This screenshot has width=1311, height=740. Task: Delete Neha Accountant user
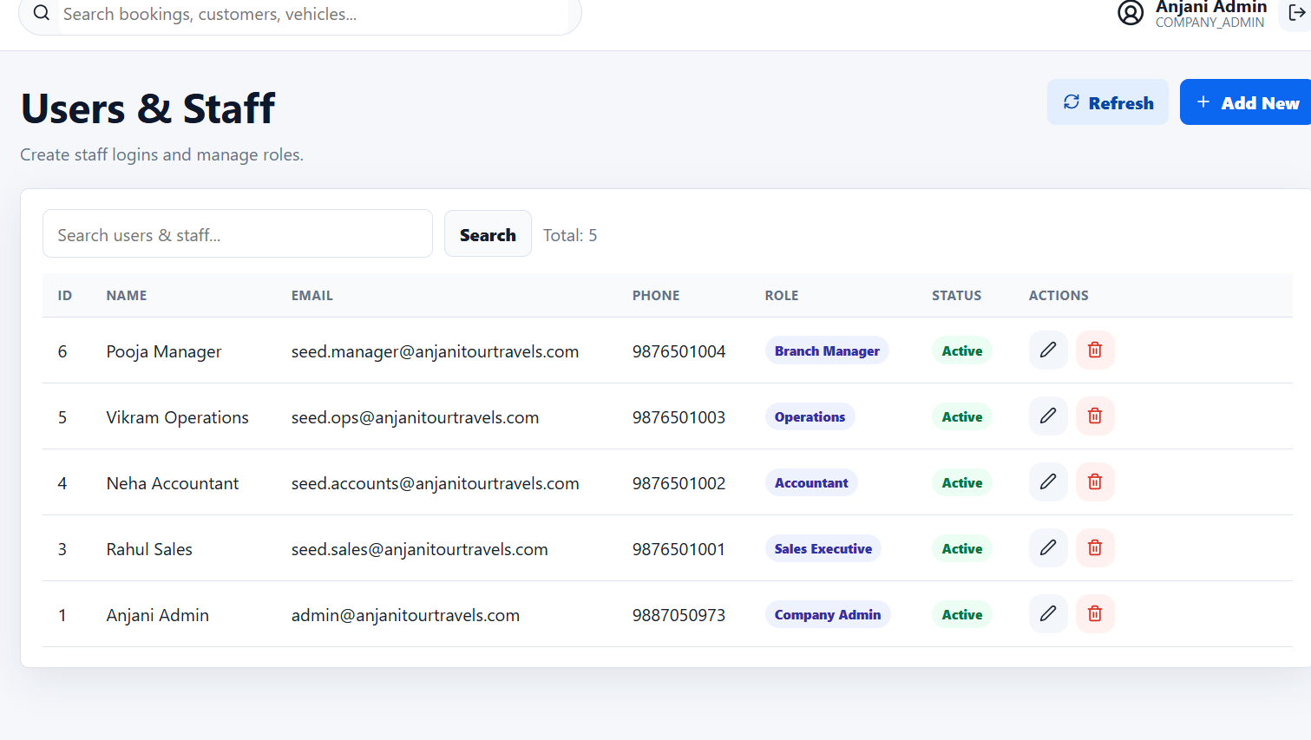[x=1095, y=482]
